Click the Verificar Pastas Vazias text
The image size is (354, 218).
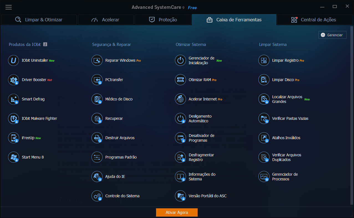click(x=290, y=118)
